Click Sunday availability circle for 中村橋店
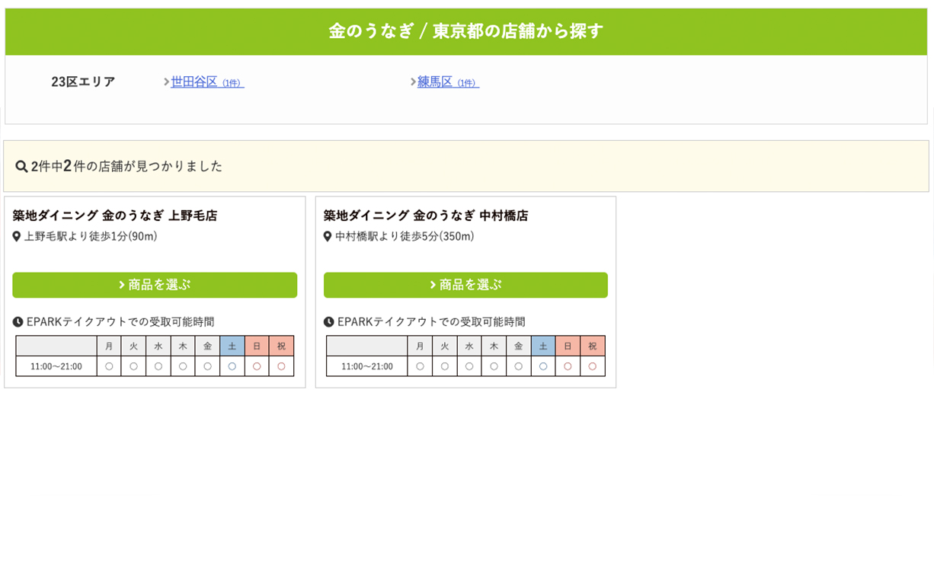Viewport: 934px width, 581px height. 568,366
